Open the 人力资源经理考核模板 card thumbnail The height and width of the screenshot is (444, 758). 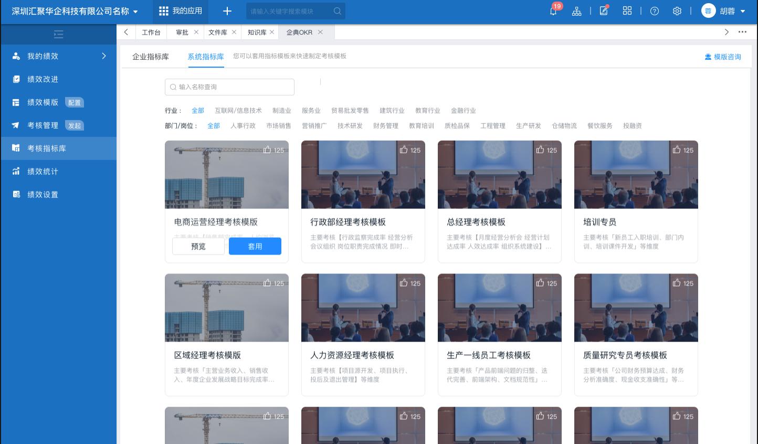[363, 308]
